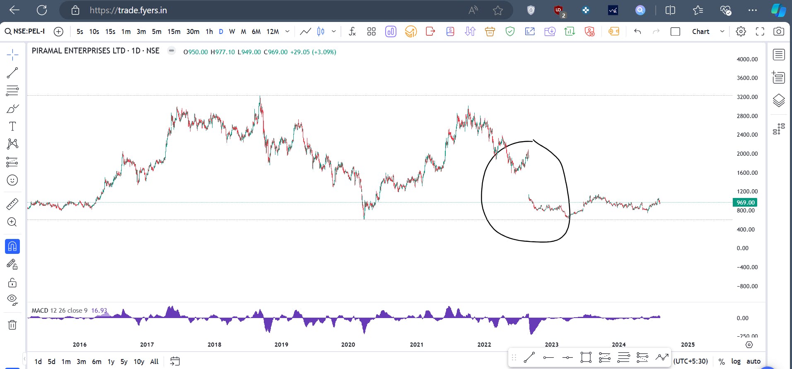Select the ruler measure tool
Viewport: 792px width, 369px height.
coord(12,204)
